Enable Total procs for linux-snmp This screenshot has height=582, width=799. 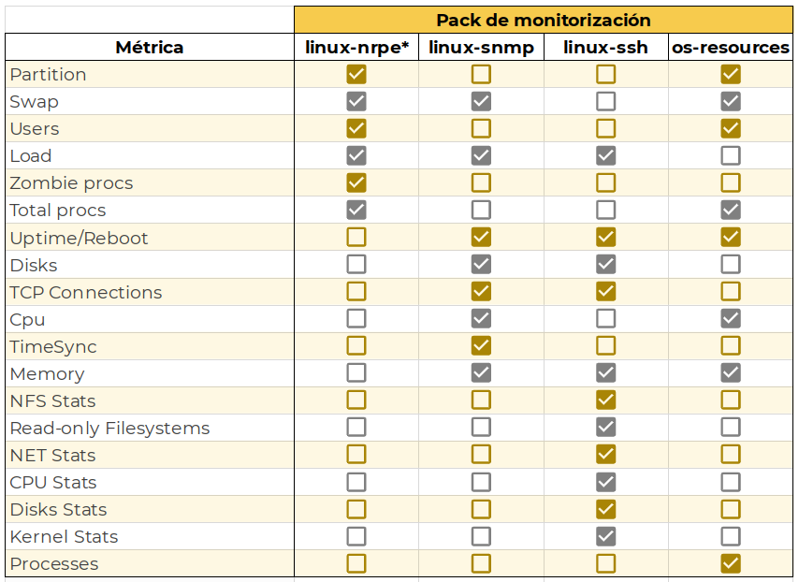[x=481, y=210]
